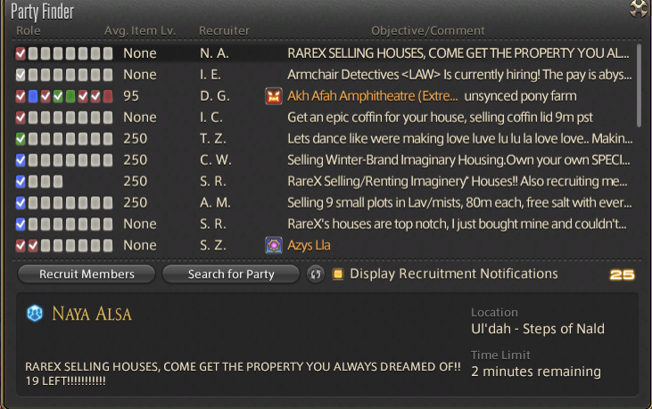
Task: Toggle Display Recruitment Notifications checkbox
Action: tap(338, 274)
